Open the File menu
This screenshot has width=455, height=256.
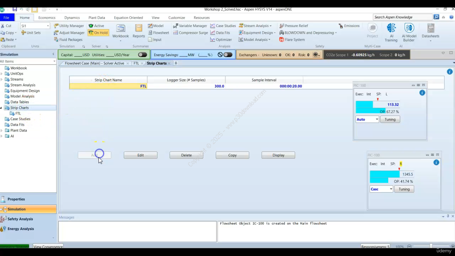6,17
